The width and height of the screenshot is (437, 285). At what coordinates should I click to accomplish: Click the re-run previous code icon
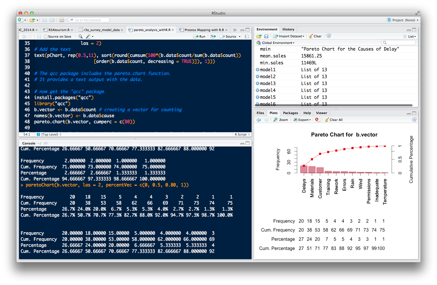pyautogui.click(x=213, y=36)
